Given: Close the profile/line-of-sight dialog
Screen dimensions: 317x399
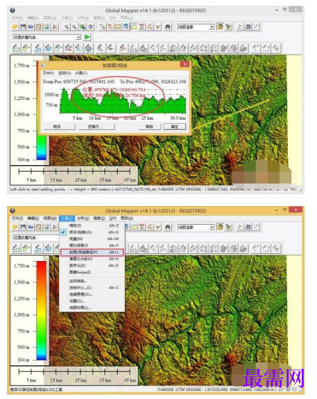Looking at the screenshot, I should tap(185, 64).
